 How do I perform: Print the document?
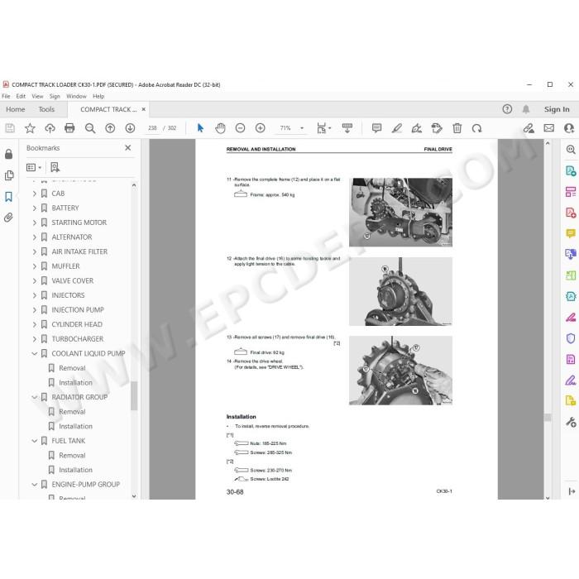(69, 128)
